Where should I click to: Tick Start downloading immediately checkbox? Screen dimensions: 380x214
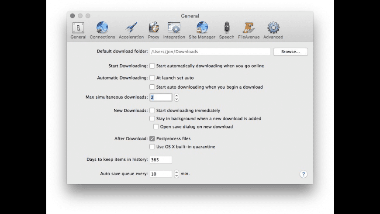(x=152, y=110)
